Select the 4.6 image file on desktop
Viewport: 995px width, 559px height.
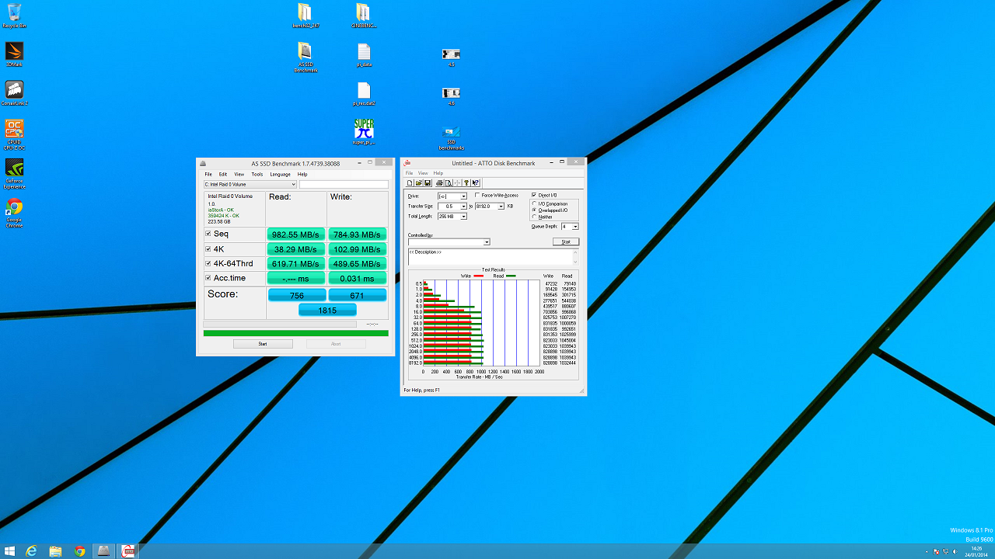click(x=451, y=95)
